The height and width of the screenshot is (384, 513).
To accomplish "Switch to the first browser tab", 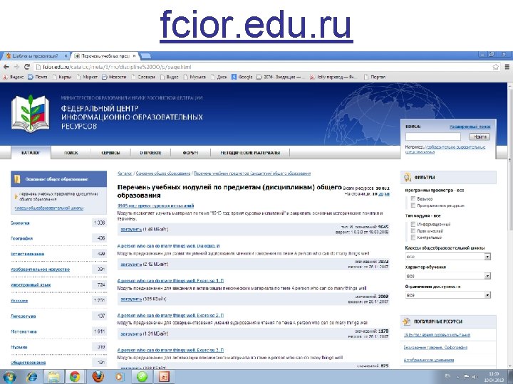I will (36, 56).
